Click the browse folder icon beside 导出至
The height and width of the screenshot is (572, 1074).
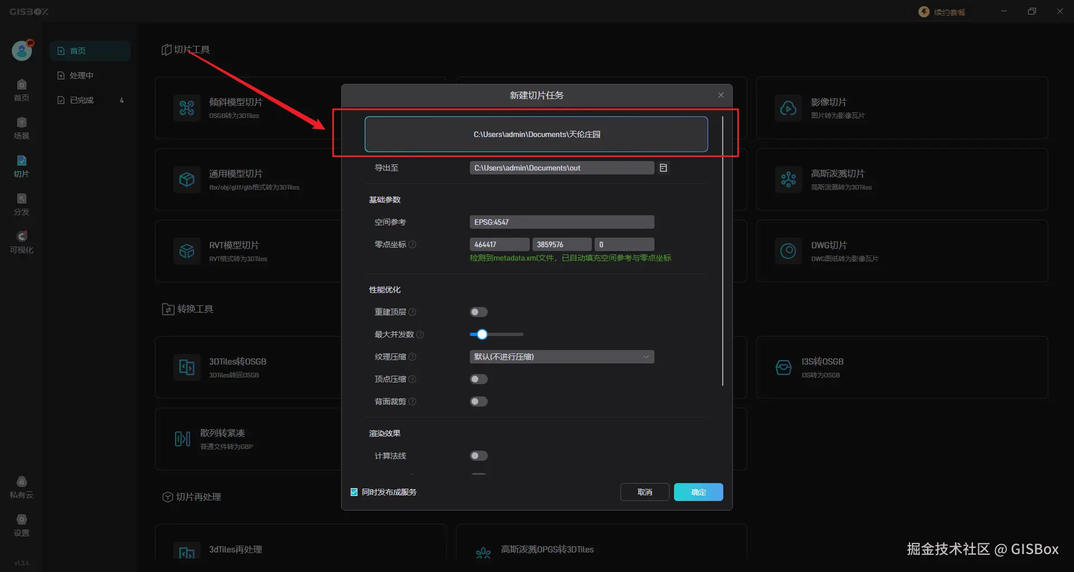[663, 168]
